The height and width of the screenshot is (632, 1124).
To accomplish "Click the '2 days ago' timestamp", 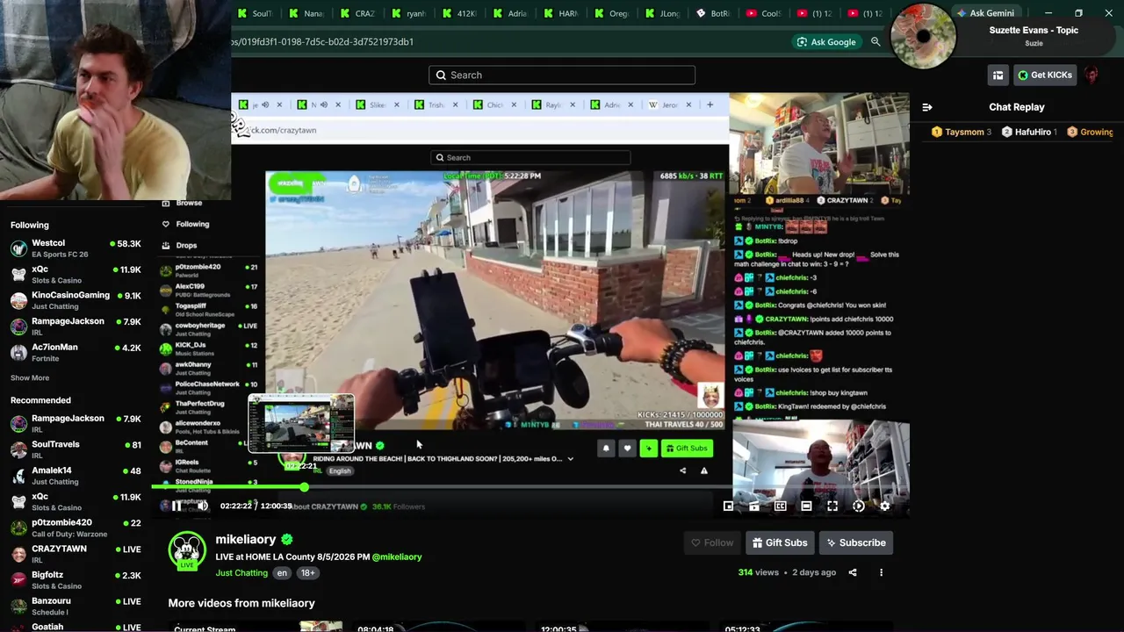I will tap(814, 572).
